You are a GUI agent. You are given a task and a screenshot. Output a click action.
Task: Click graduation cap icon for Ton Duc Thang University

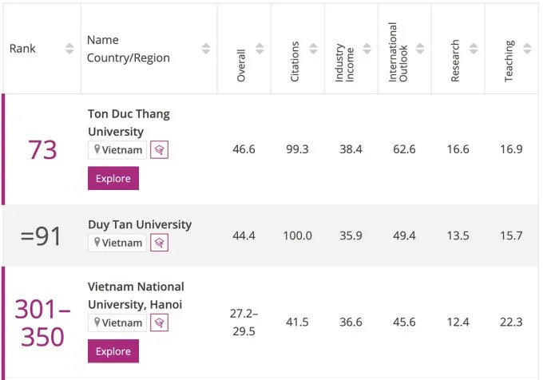pyautogui.click(x=159, y=150)
